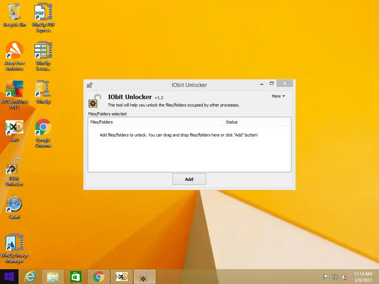Select the IObit Unlocker desktop shortcut
The height and width of the screenshot is (284, 379).
tap(14, 172)
